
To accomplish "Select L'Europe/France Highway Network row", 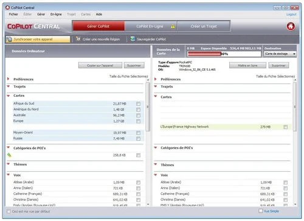I will click(226, 127).
